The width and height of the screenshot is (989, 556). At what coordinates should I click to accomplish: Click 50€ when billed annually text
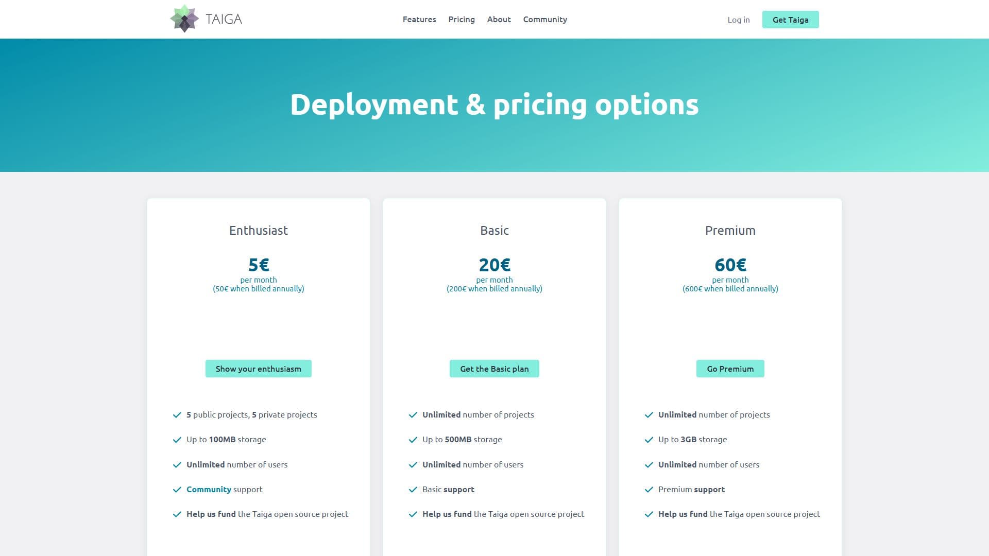(259, 289)
